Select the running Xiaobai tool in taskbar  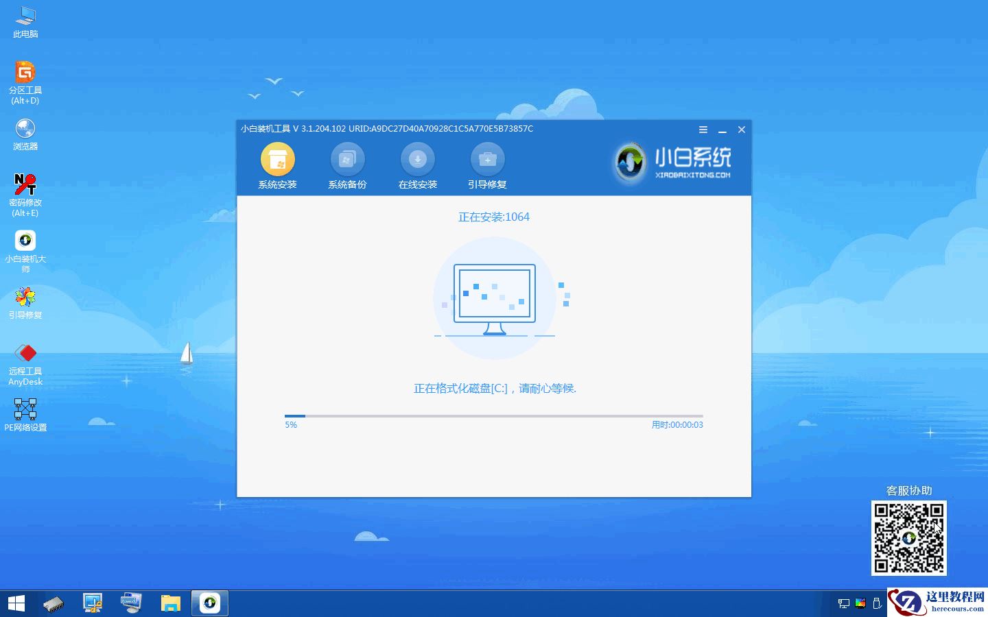209,603
